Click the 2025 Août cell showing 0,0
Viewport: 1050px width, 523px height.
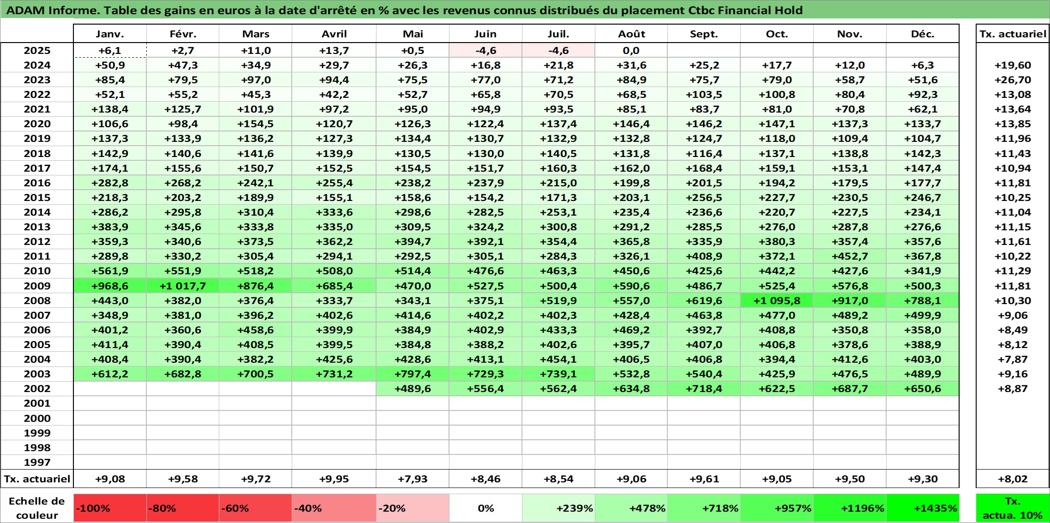point(631,51)
